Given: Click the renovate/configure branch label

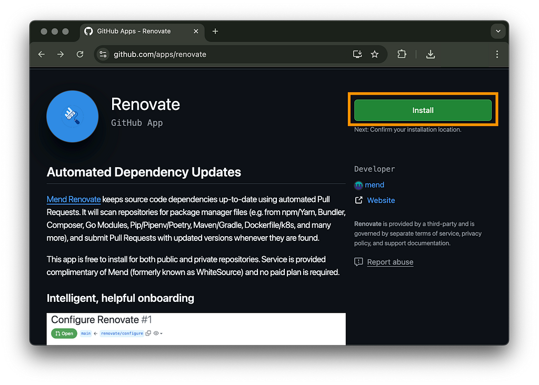Looking at the screenshot, I should [122, 333].
